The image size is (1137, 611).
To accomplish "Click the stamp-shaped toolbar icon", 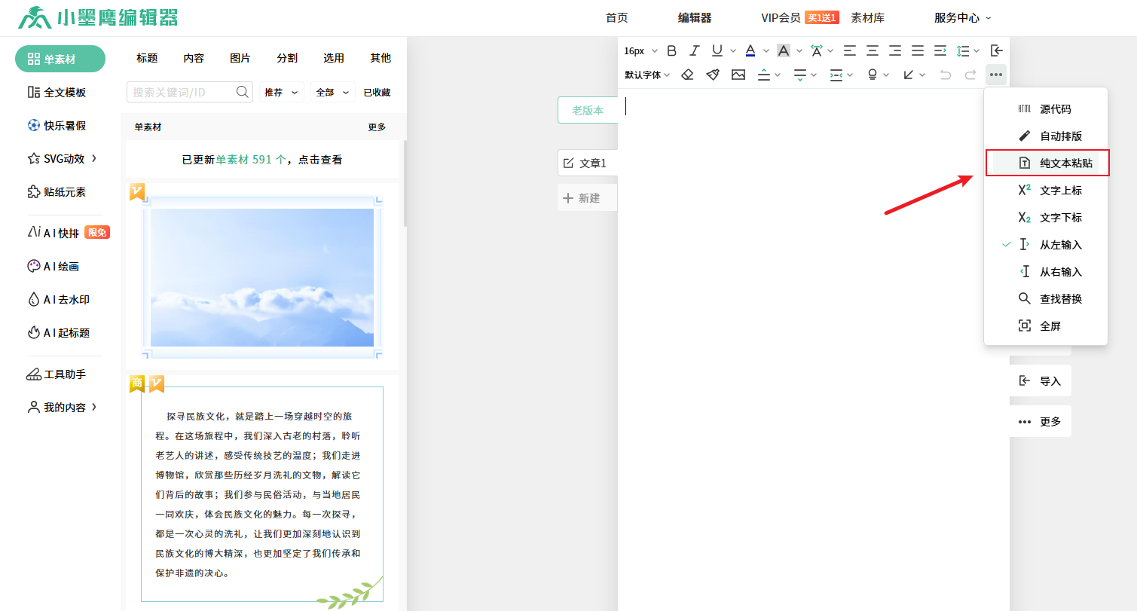I will [x=873, y=75].
